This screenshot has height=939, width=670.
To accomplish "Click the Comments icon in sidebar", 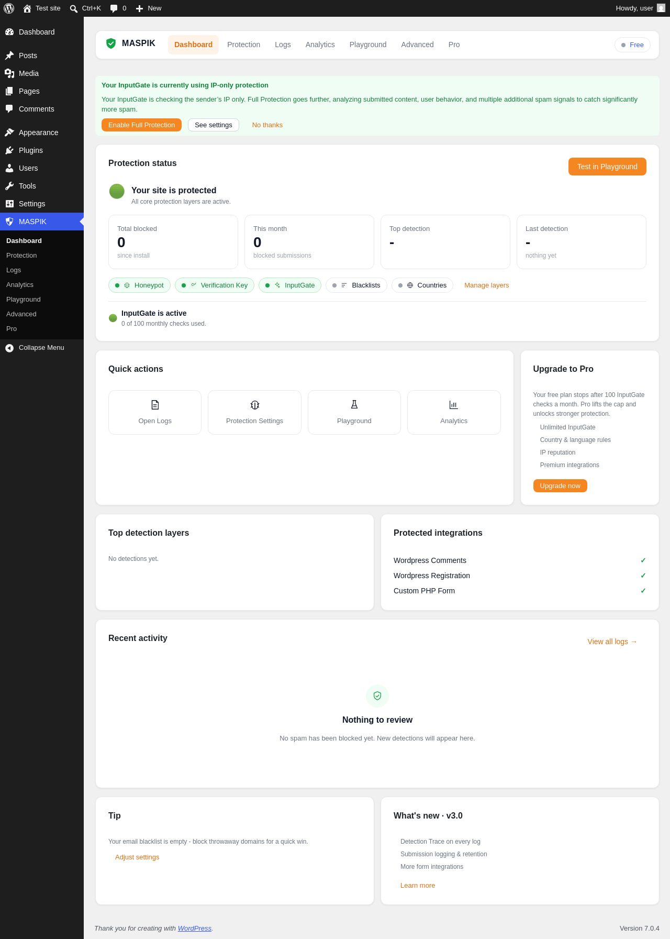I will coord(9,109).
